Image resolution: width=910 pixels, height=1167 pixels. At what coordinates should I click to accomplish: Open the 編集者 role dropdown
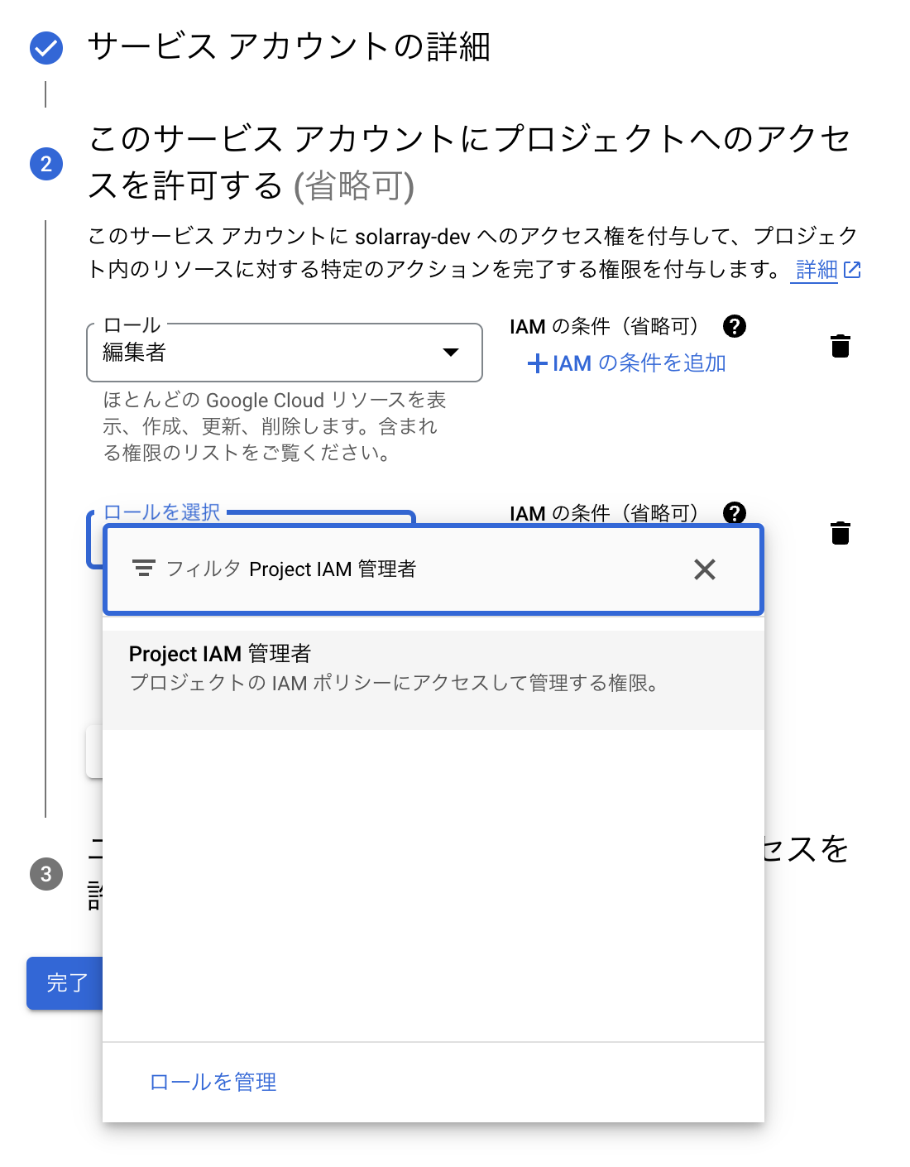click(x=273, y=353)
